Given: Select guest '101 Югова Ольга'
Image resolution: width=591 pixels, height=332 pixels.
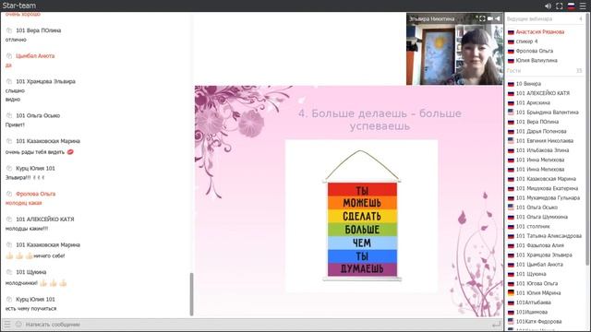Looking at the screenshot, I should [537, 283].
